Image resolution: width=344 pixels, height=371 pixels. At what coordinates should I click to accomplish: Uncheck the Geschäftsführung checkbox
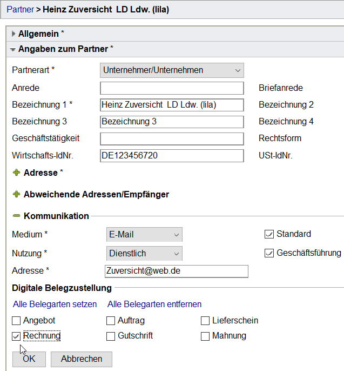(x=269, y=253)
